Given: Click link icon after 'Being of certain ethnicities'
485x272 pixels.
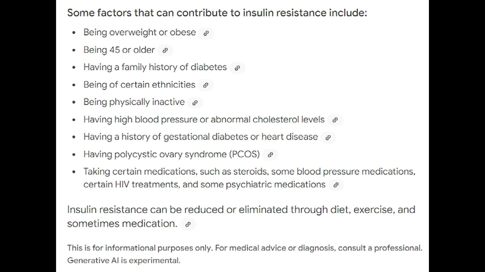Looking at the screenshot, I should pos(206,85).
